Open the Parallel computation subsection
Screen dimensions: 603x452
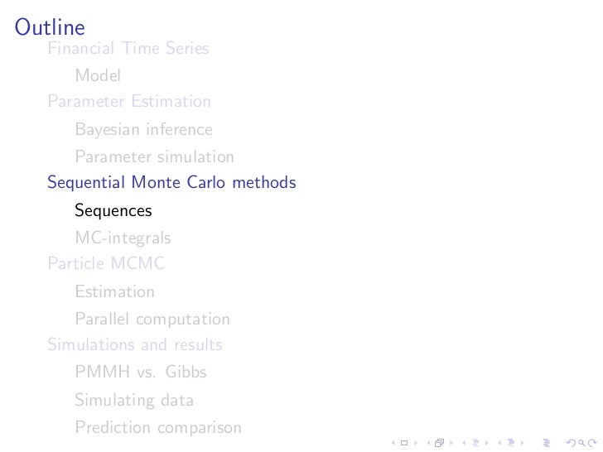tap(152, 319)
